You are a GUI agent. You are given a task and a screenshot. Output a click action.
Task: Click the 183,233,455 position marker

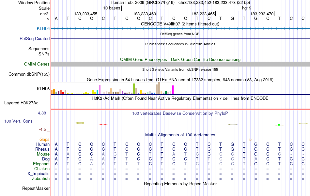(86, 14)
